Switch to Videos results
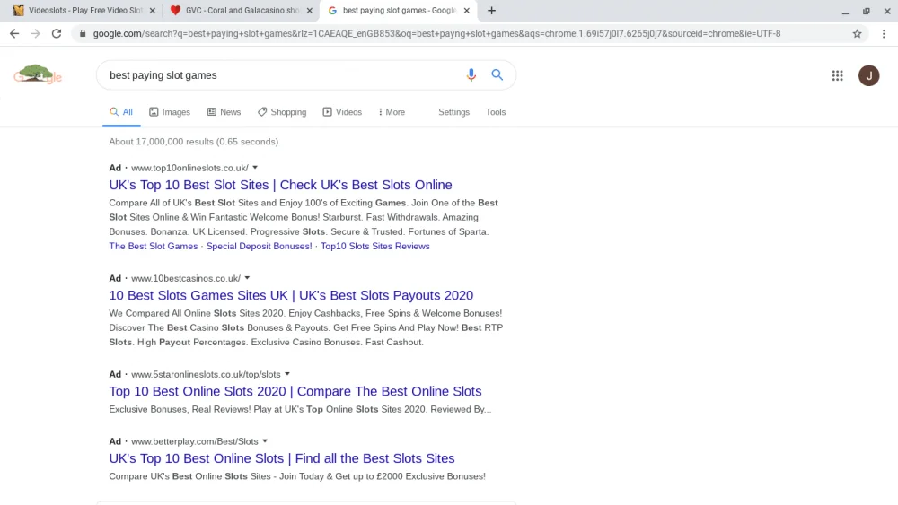 (x=342, y=112)
